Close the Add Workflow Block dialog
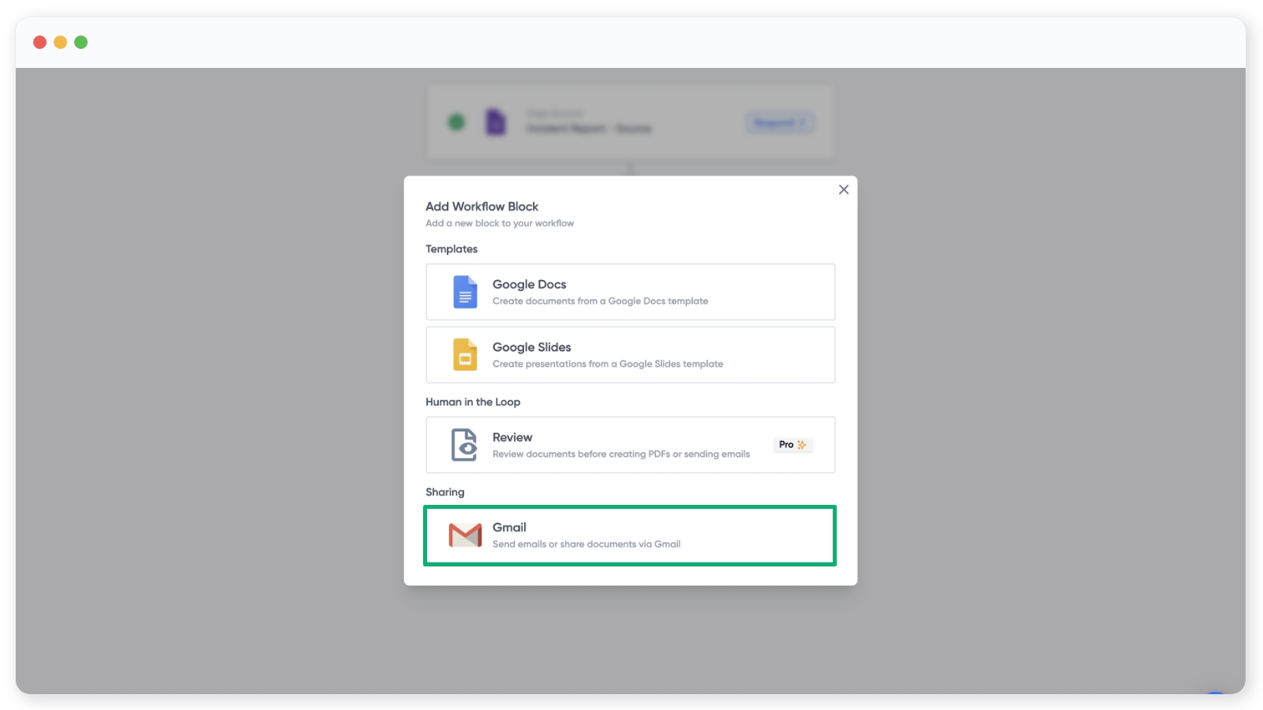Viewport: 1263px width, 710px height. [x=844, y=189]
